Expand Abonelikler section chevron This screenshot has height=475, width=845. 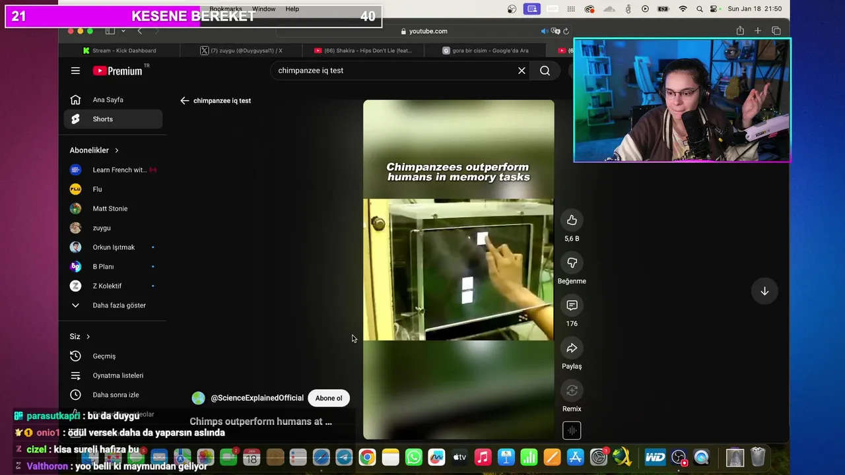click(117, 150)
